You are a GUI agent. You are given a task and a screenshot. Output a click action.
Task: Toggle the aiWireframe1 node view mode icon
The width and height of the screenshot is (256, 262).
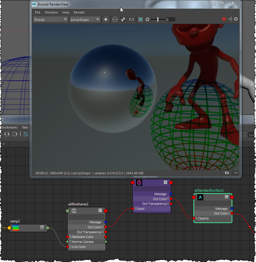coord(100,211)
